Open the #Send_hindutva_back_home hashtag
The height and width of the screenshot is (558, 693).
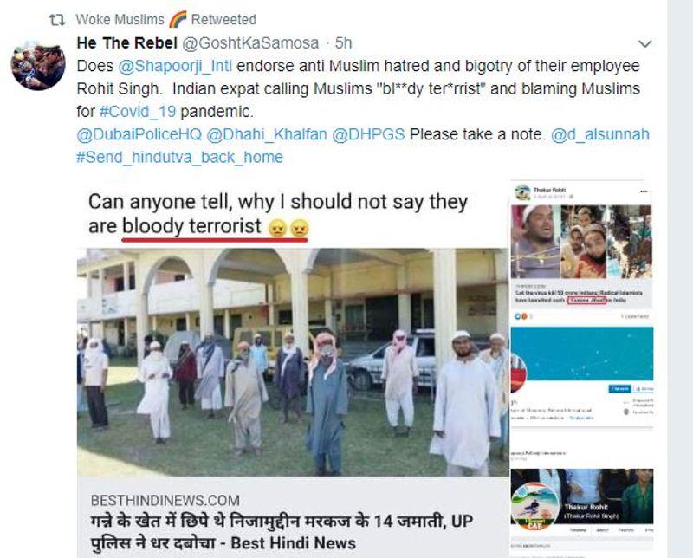(x=179, y=158)
